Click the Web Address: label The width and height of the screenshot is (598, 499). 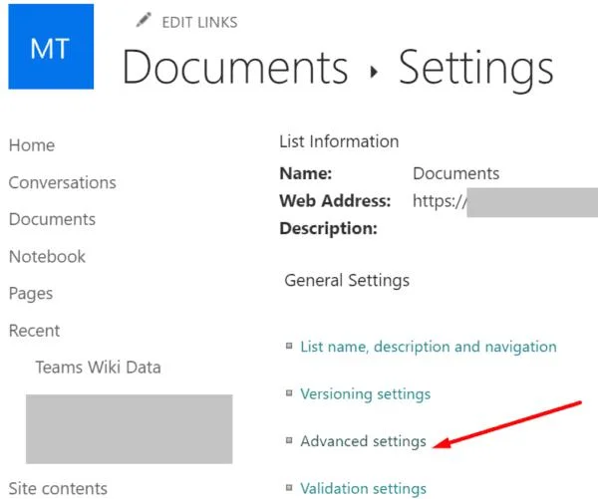pyautogui.click(x=335, y=201)
